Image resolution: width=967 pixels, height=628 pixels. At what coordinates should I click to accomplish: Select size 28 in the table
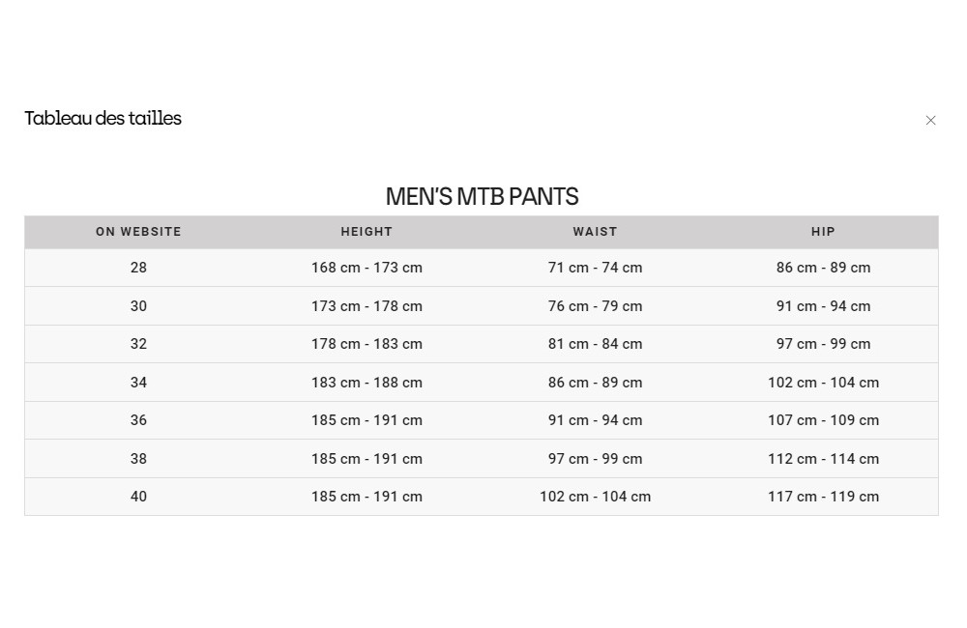click(138, 268)
